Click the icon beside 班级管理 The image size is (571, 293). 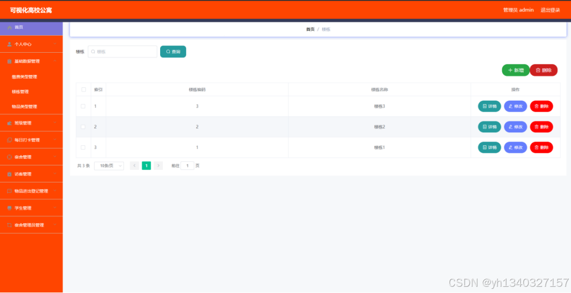[9, 123]
